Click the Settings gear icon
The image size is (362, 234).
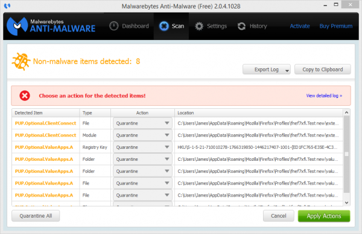tap(198, 26)
